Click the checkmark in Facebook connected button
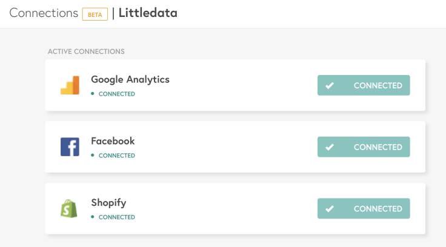Viewport: 446px width, 247px height. point(330,147)
